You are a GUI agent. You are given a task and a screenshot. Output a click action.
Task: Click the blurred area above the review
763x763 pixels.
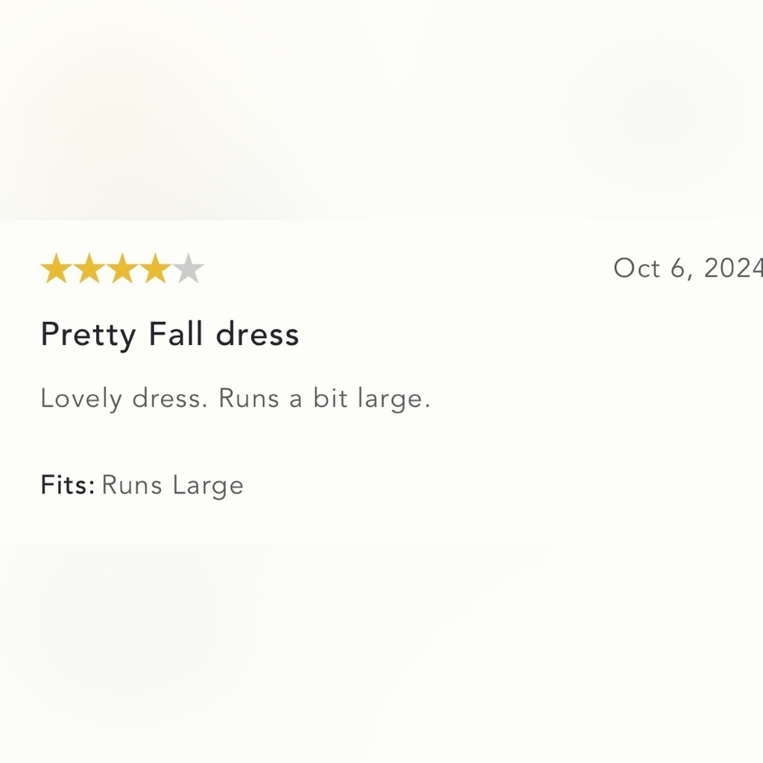point(381,110)
